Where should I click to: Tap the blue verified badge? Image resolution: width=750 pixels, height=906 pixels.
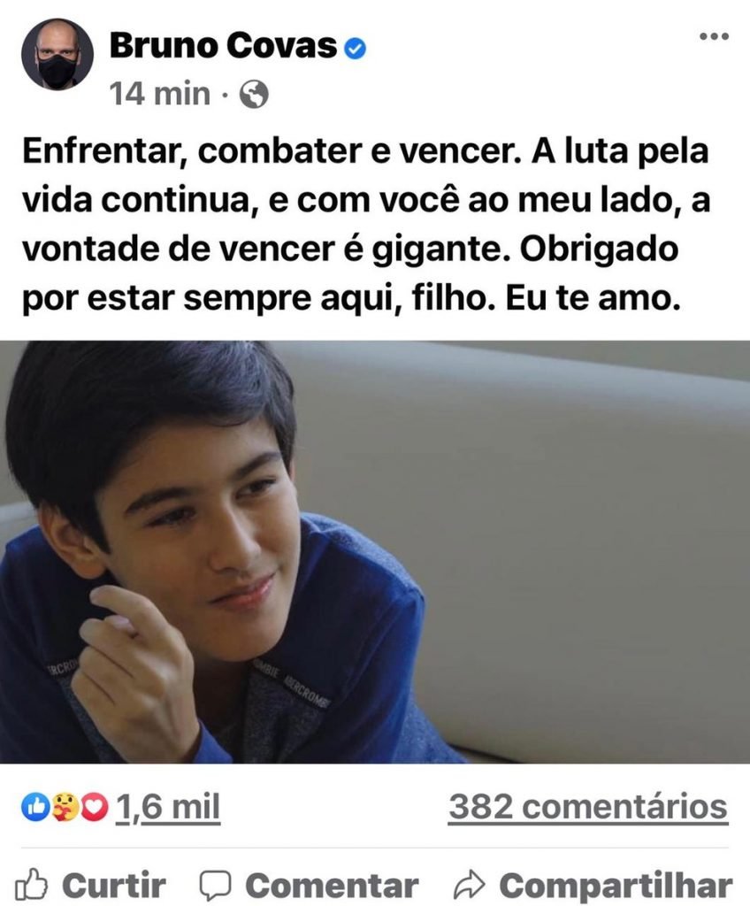click(355, 49)
